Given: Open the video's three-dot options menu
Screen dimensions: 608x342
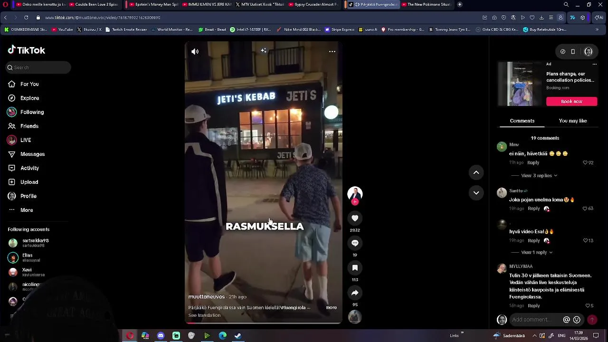Looking at the screenshot, I should 332,51.
